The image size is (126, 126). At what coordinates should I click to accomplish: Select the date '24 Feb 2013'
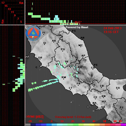click(112, 28)
